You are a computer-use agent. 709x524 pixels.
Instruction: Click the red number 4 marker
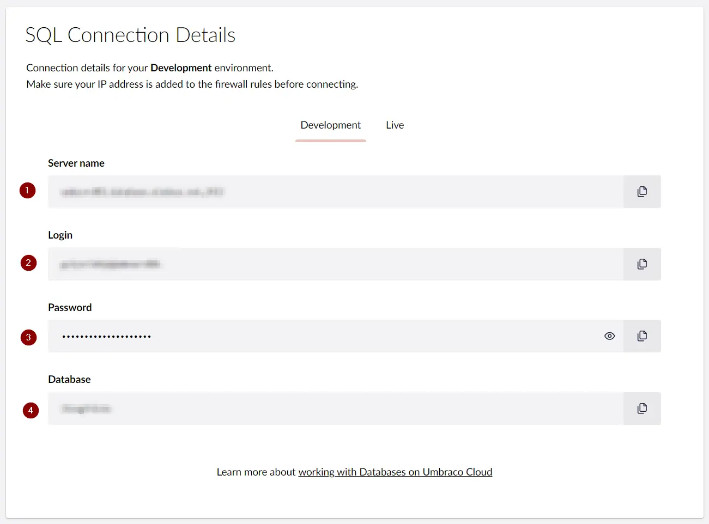31,410
